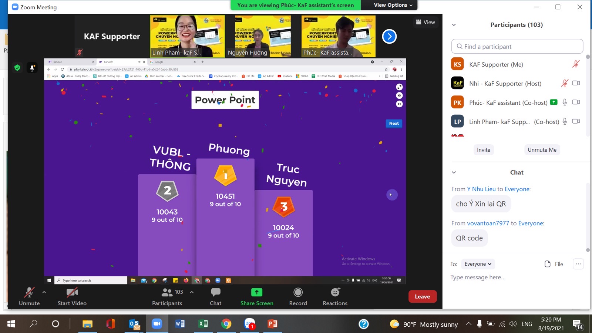Click sender name Y Nhu Lieu in chat

pos(481,189)
